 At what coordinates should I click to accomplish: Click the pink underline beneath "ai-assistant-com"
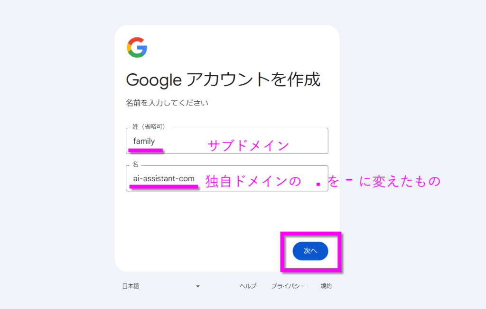pyautogui.click(x=164, y=187)
